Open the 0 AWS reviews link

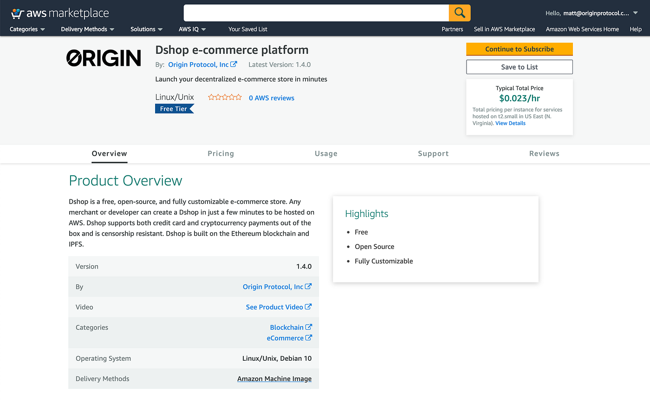pos(272,98)
